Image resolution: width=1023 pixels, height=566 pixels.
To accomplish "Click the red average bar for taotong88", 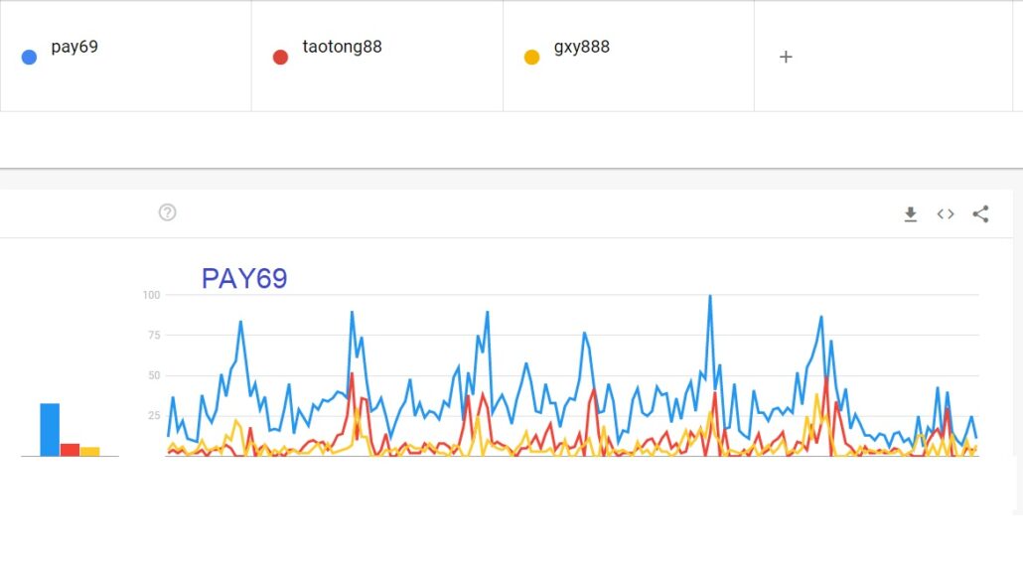I will click(70, 450).
